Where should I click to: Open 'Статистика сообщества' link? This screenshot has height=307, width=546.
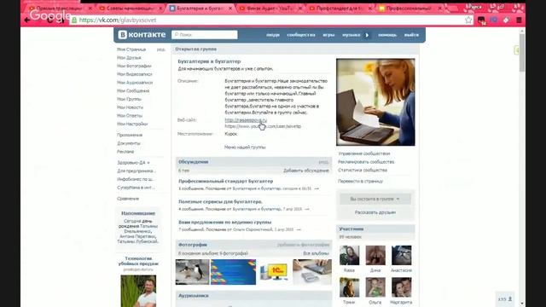point(363,171)
